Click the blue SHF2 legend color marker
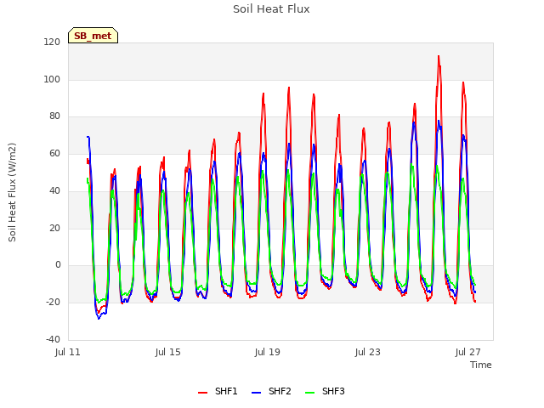544x408 pixels. pos(256,393)
